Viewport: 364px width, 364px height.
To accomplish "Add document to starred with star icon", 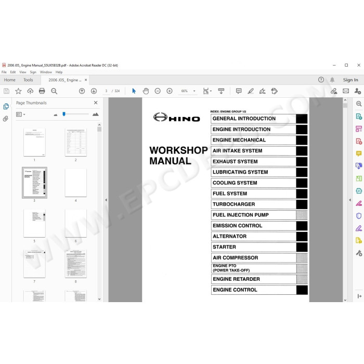I will pyautogui.click(x=18, y=91).
